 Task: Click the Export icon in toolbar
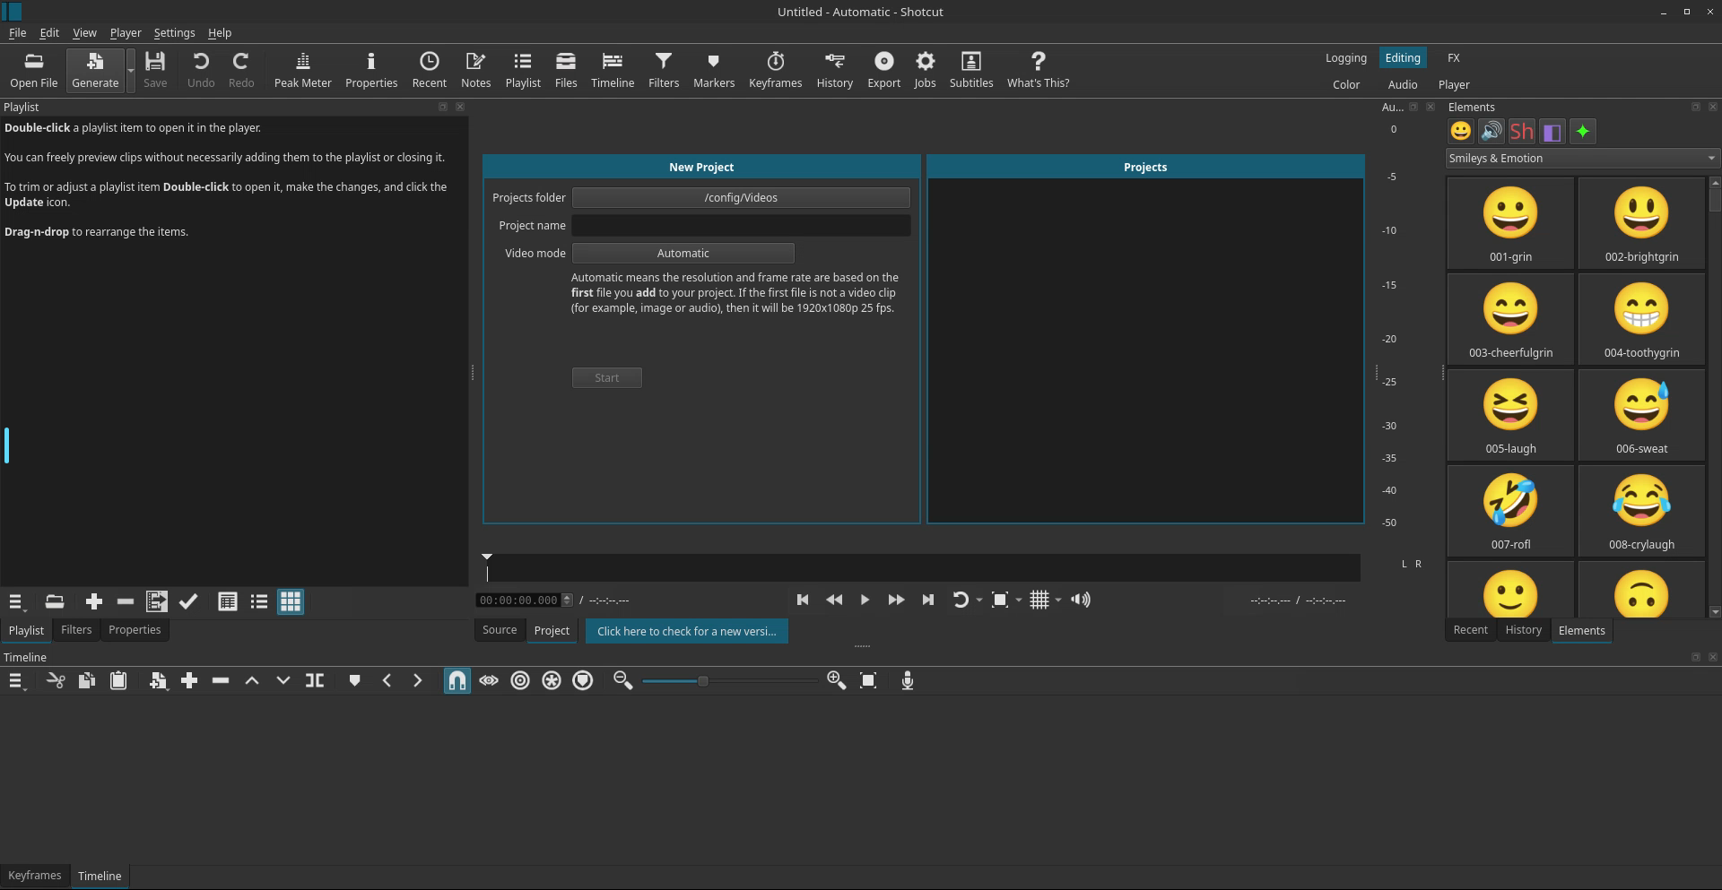pos(883,70)
